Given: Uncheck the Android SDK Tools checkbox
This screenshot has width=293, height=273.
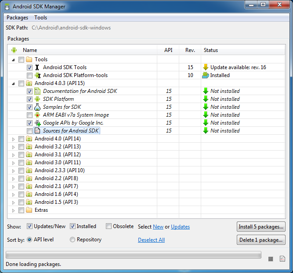Looking at the screenshot, I should coord(29,67).
